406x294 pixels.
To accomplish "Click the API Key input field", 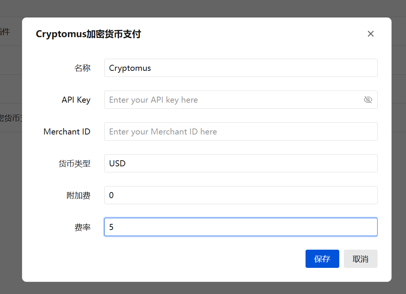I will [227, 100].
